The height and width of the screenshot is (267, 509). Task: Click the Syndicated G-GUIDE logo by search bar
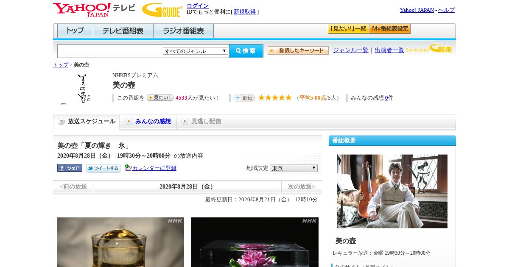click(x=429, y=48)
